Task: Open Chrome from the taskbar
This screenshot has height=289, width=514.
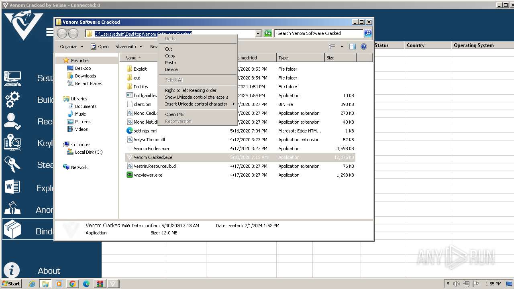Action: coord(73,284)
